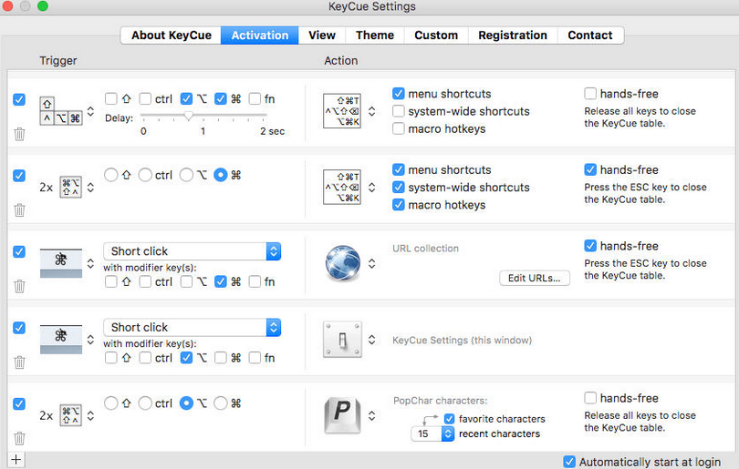
Task: Delete the KeyCue Settings trigger with trash icon
Action: point(19,362)
